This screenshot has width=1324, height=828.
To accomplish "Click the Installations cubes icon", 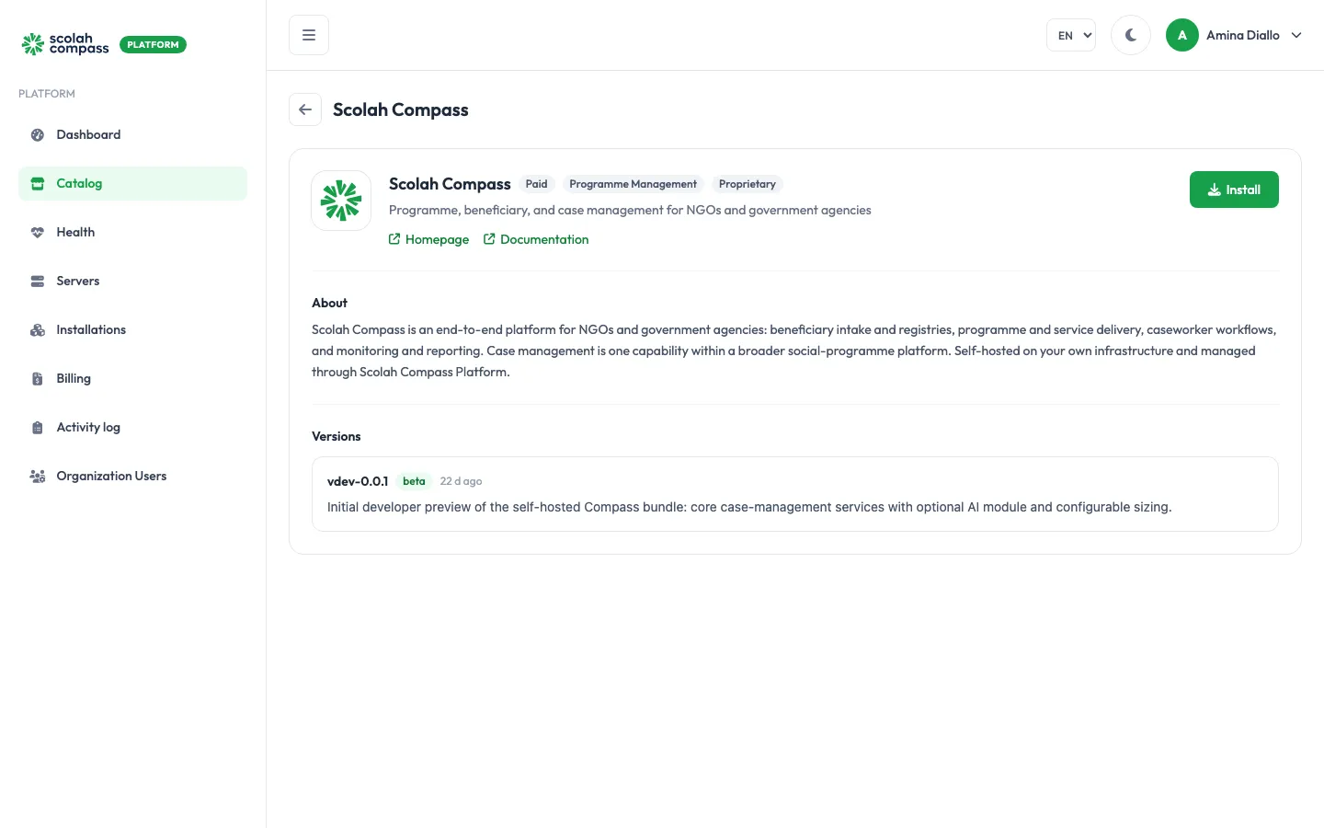I will click(38, 330).
